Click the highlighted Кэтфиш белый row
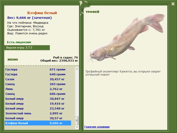This screenshot has width=177, height=133. click(x=38, y=123)
